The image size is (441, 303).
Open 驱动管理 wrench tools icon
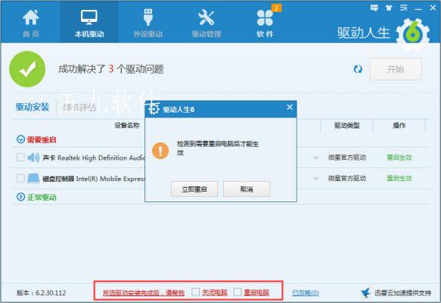[x=207, y=17]
